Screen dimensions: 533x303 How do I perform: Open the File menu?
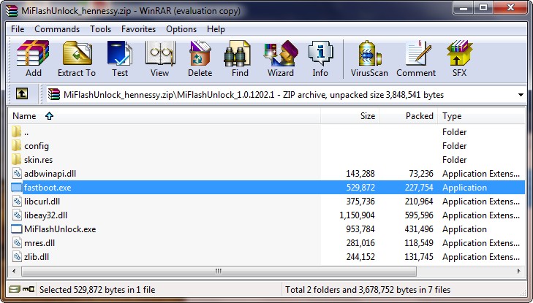(x=18, y=29)
